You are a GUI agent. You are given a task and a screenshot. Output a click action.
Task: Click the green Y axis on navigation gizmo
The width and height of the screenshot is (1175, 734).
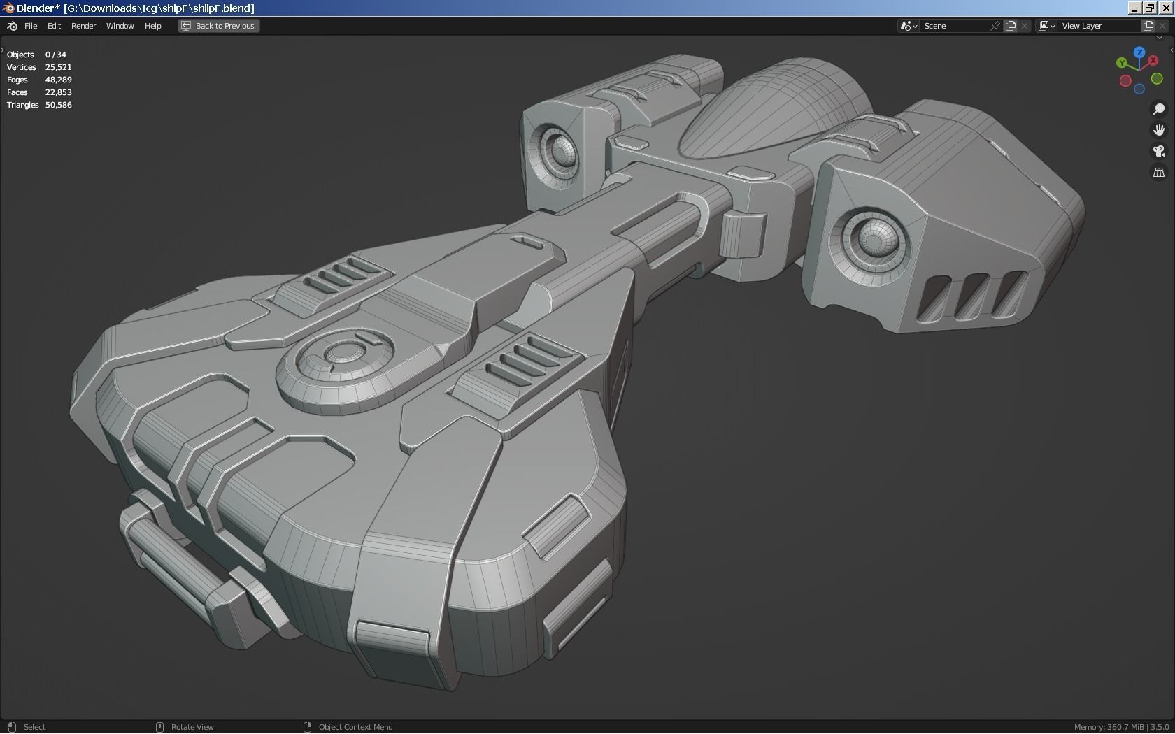(1123, 64)
